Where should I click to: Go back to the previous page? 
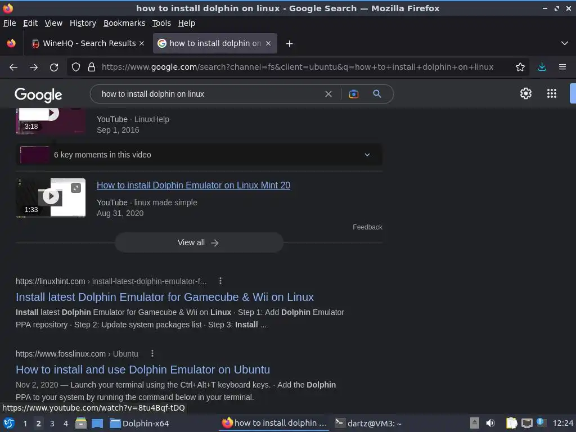pos(13,67)
